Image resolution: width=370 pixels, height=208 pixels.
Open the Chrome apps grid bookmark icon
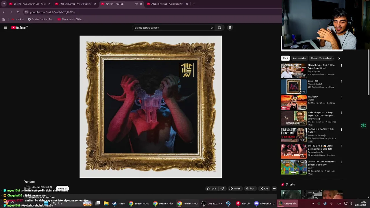(4, 19)
